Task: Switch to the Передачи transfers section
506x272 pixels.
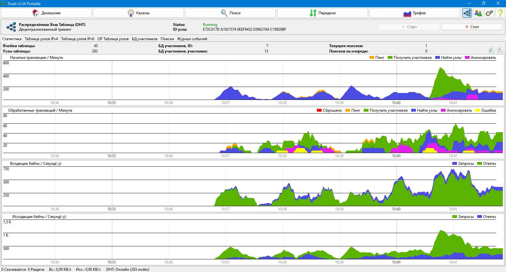Action: [x=323, y=13]
